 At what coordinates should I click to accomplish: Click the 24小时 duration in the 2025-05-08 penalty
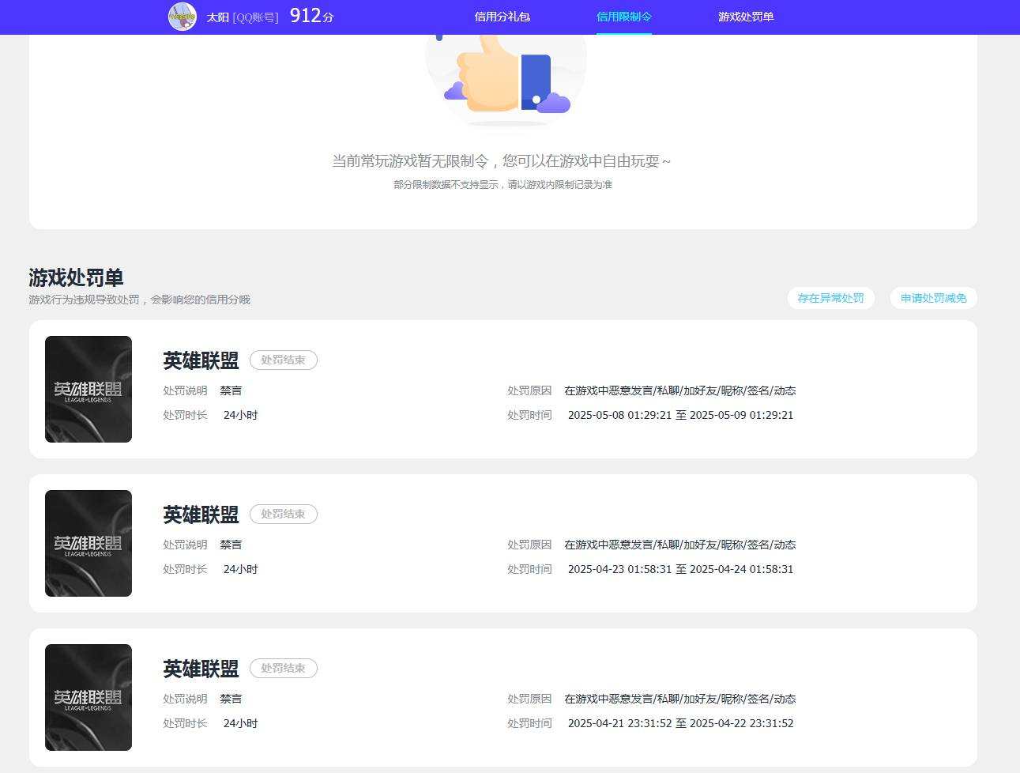(240, 415)
